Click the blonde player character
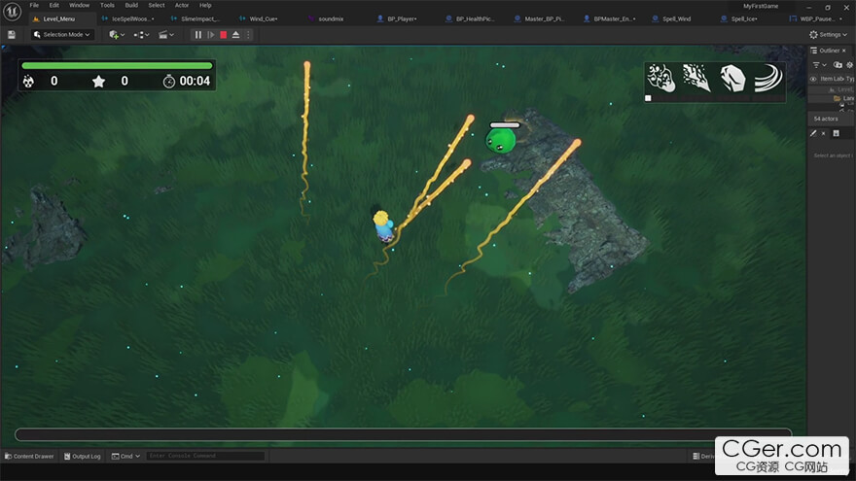This screenshot has height=481, width=856. 383,226
